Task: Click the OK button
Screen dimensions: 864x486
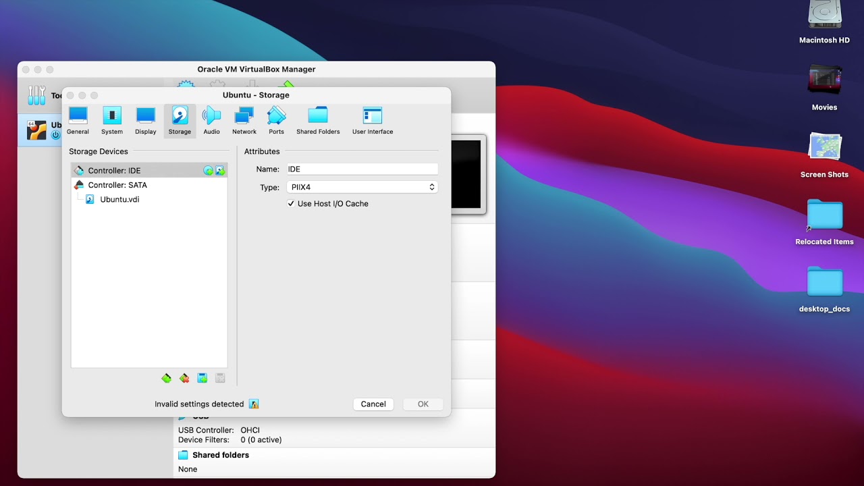Action: [x=423, y=404]
